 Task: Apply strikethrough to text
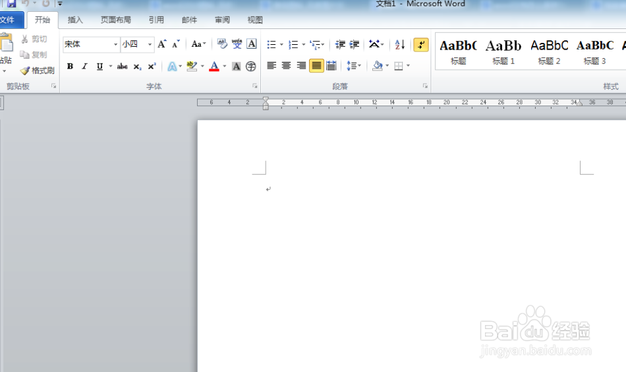point(122,67)
